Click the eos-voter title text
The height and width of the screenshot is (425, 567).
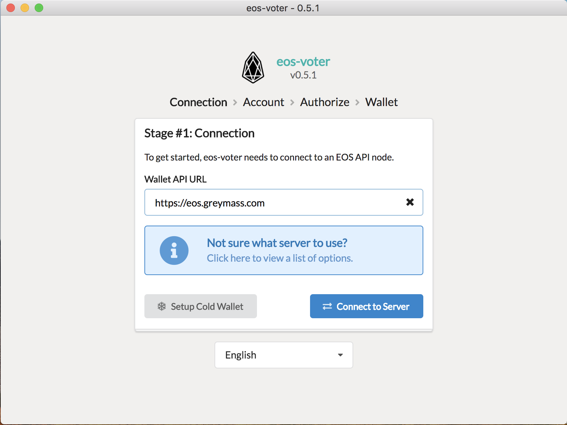[303, 62]
